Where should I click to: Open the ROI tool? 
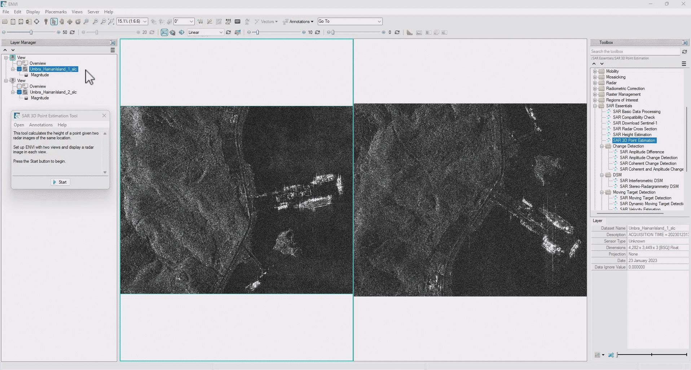[228, 22]
